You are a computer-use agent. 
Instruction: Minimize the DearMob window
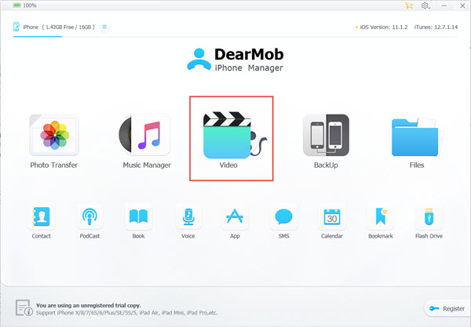pyautogui.click(x=444, y=5)
